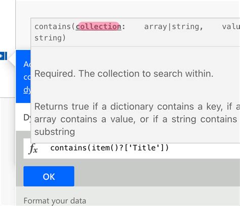The height and width of the screenshot is (206, 240).
Task: Click the 'contains(' function name in tooltip
Action: (55, 27)
